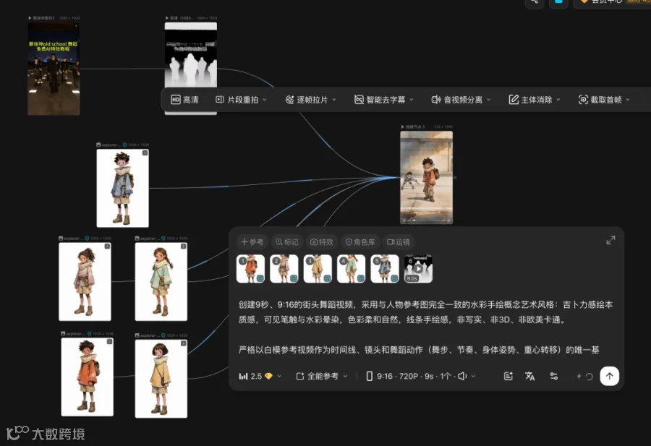Open the 角色库 character library
The height and width of the screenshot is (446, 651).
(360, 242)
